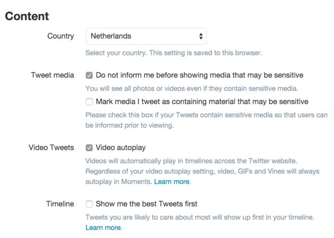
Task: Click the Timeline section label
Action: pyautogui.click(x=60, y=204)
